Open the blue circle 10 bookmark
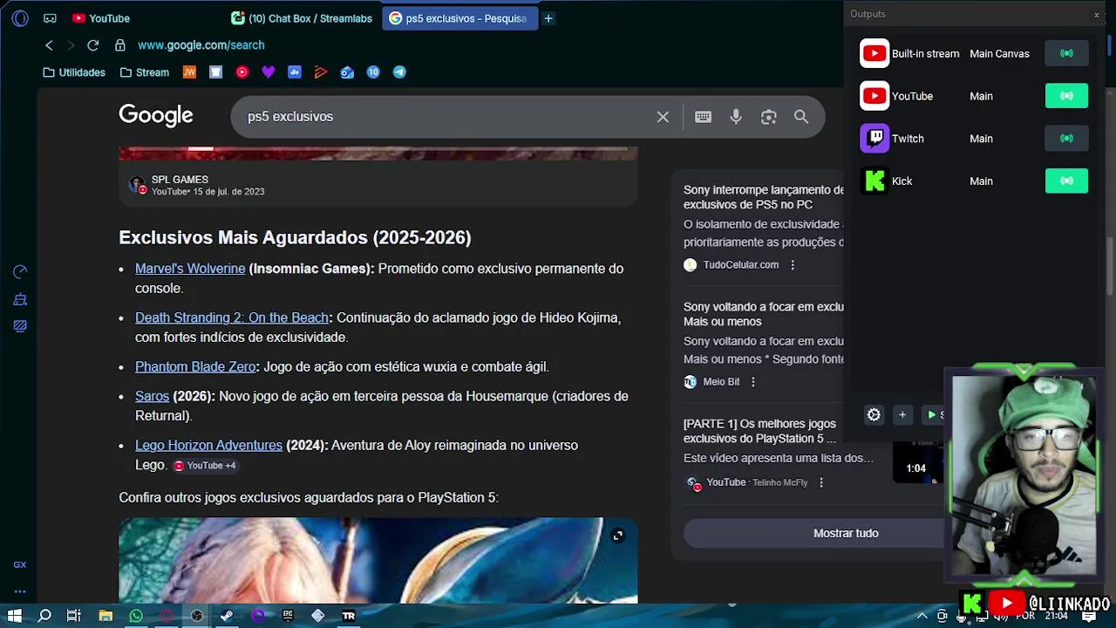 373,72
